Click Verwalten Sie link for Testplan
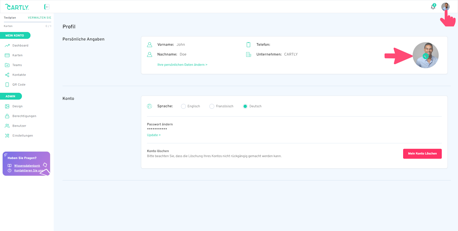The image size is (458, 231). [39, 18]
